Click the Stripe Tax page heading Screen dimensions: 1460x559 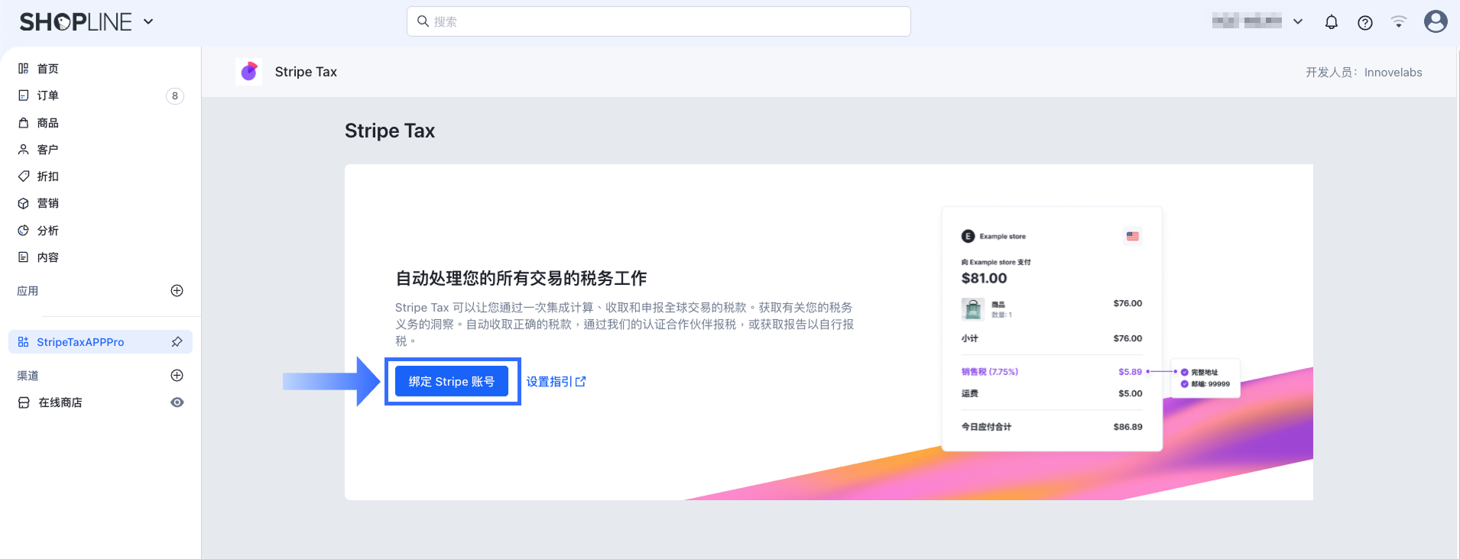390,131
